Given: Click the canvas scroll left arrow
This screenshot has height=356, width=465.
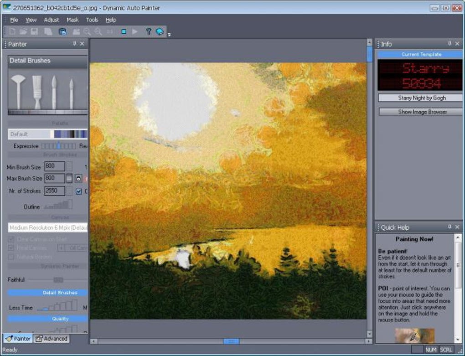Looking at the screenshot, I should click(x=94, y=341).
